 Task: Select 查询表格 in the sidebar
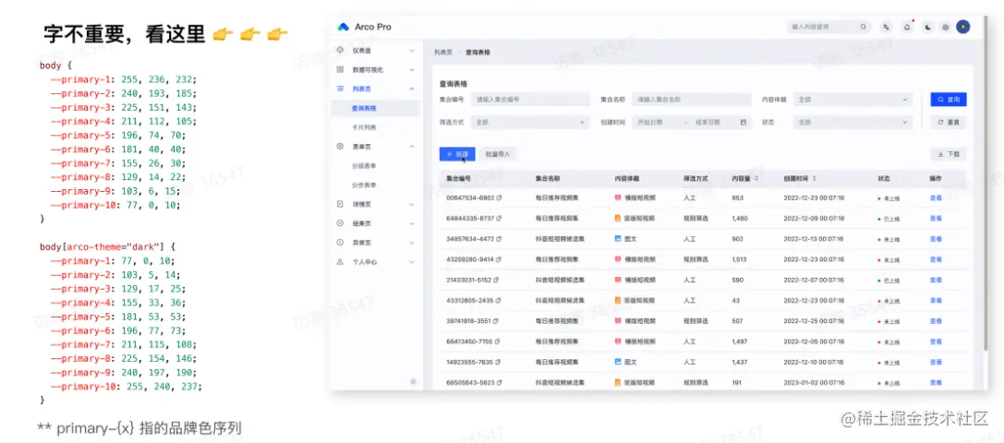click(374, 108)
